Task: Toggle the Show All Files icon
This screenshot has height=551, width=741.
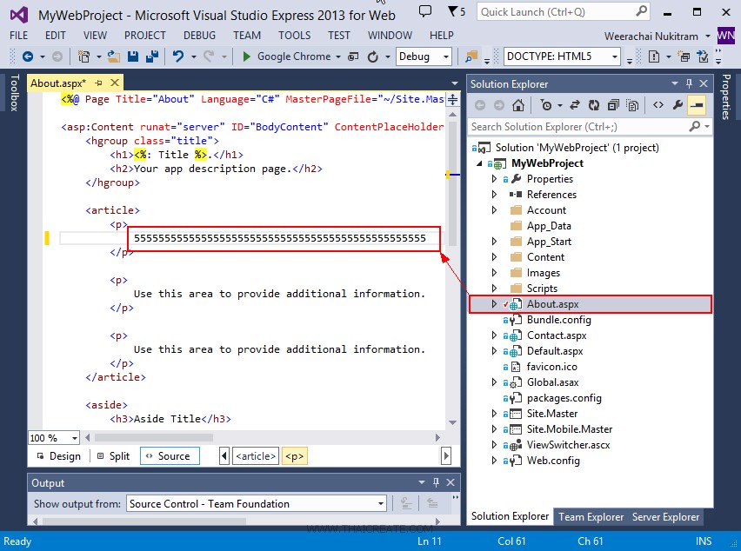Action: 632,105
